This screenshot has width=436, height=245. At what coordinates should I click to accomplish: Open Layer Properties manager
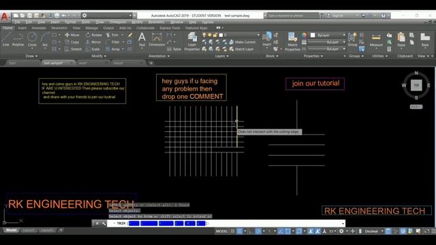[192, 41]
